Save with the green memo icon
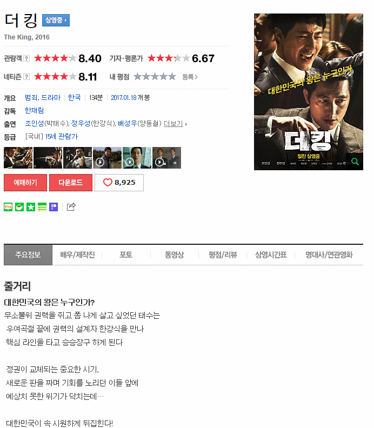The image size is (374, 428). tap(42, 207)
